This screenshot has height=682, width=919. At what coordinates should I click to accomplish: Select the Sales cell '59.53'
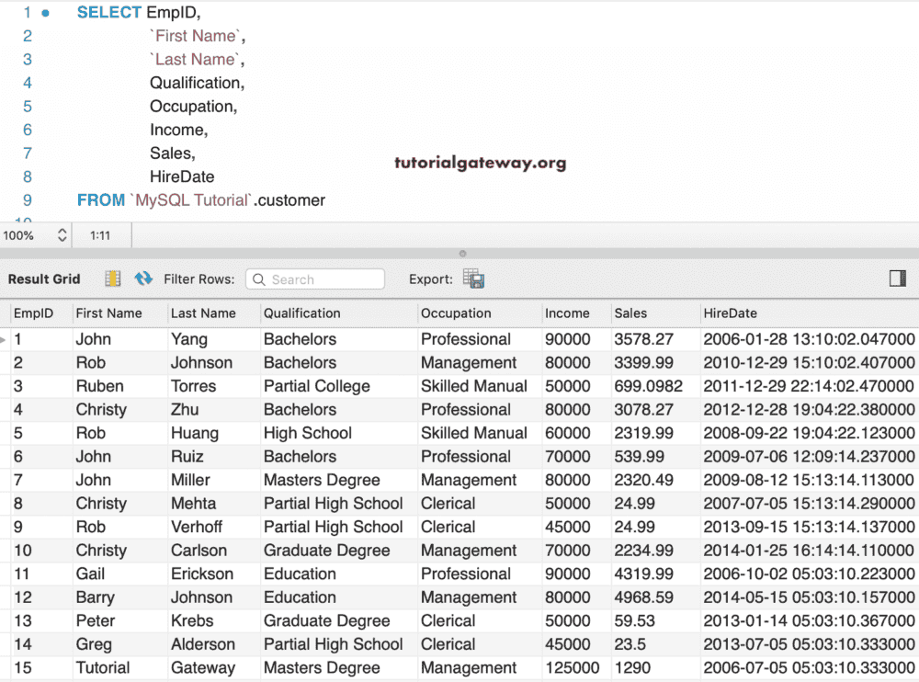pyautogui.click(x=635, y=620)
